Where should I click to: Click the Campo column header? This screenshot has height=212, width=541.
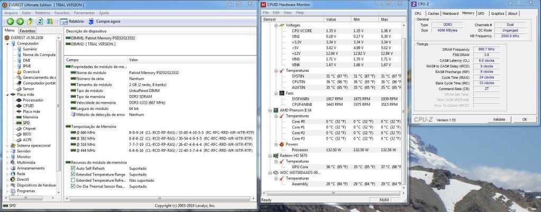[x=96, y=60]
